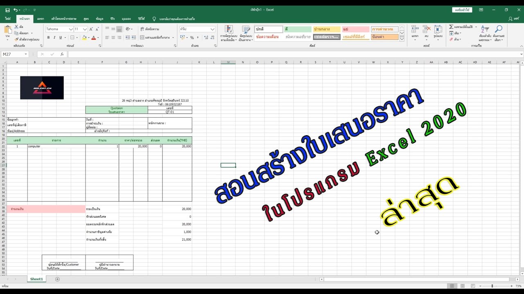The image size is (524, 294).
Task: Apply the ปานกลาง (Neutral) cell style
Action: pyautogui.click(x=327, y=29)
